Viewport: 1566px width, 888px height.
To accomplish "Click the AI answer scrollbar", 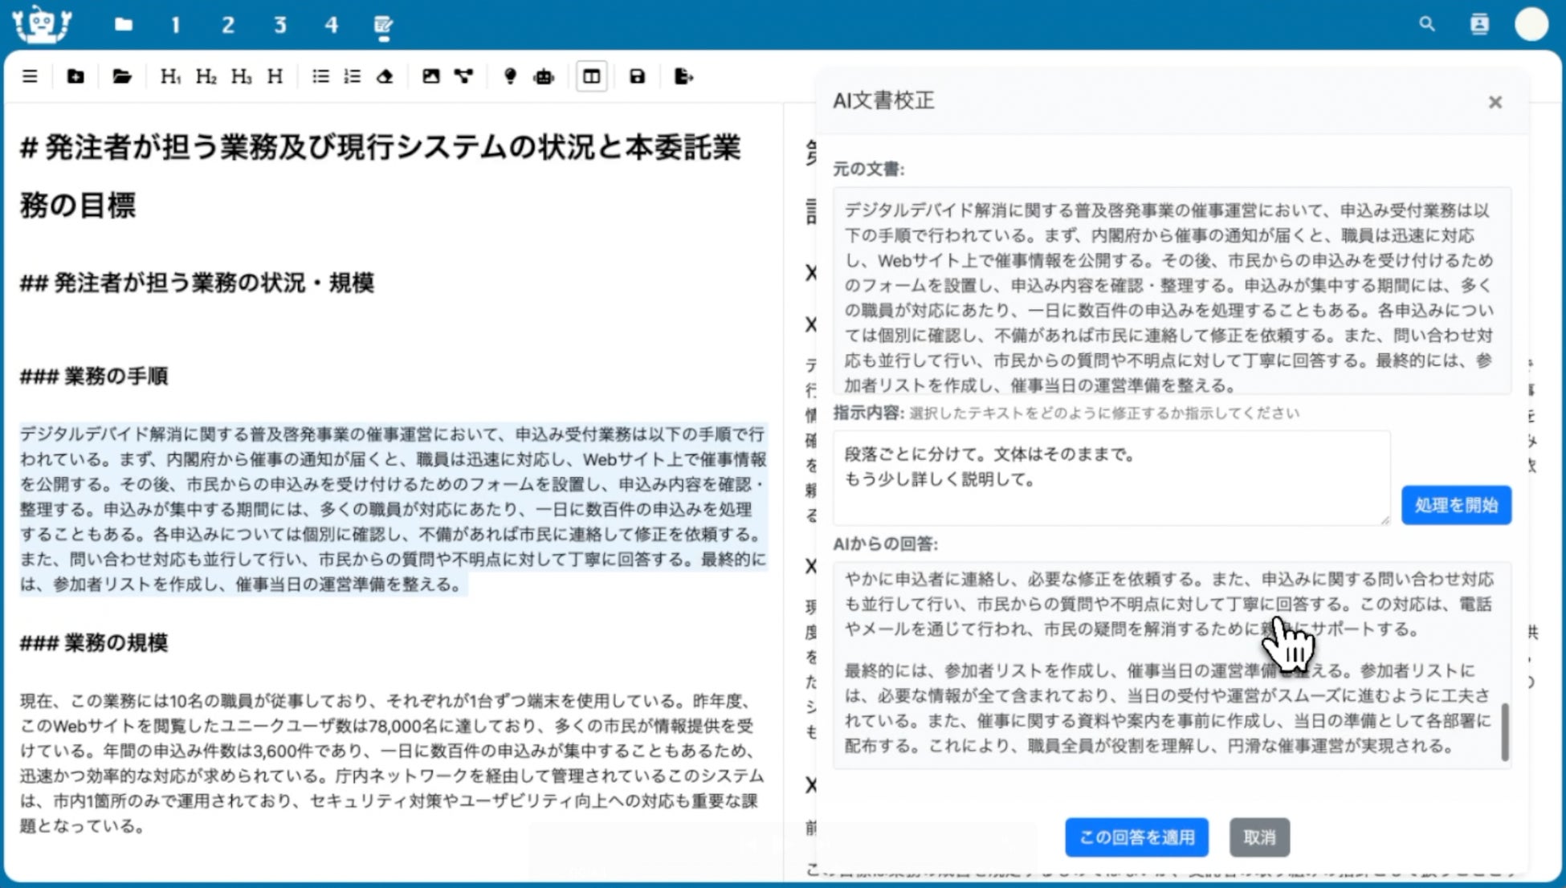I will 1504,731.
